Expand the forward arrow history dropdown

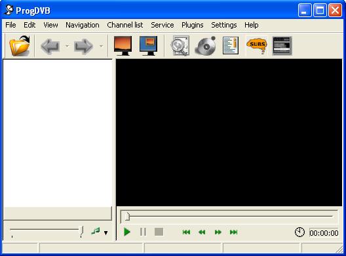[101, 46]
